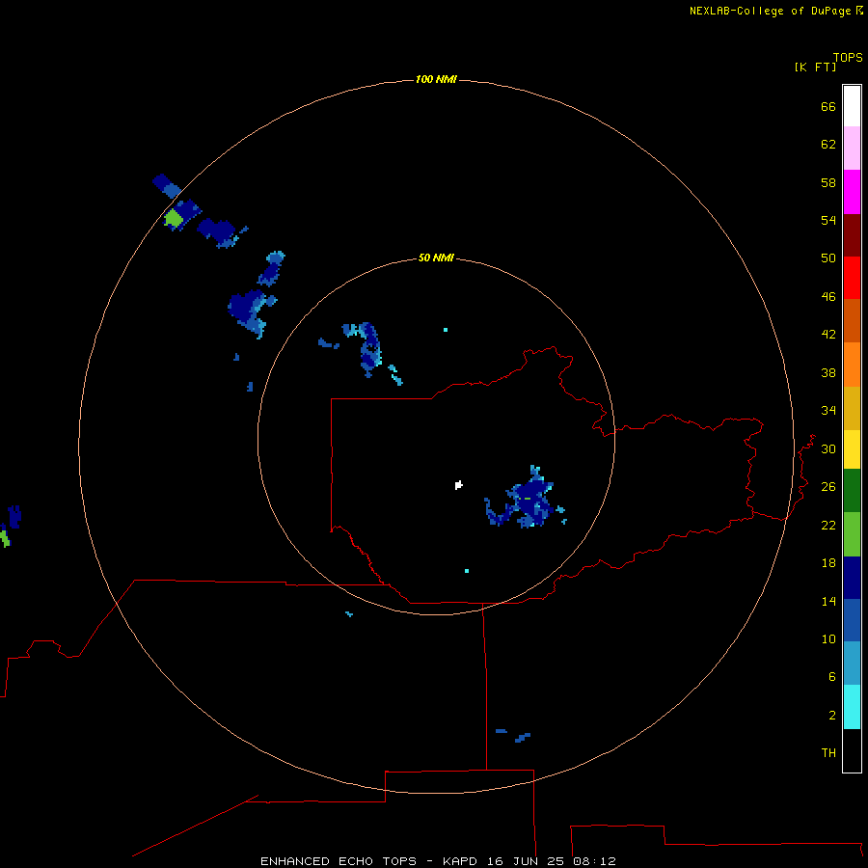Click the legend value 2
Screen dimensions: 868x868
832,716
